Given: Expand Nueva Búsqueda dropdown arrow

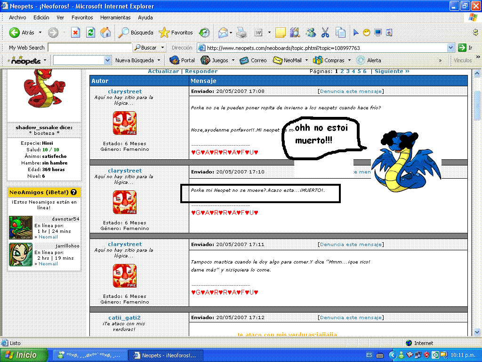Looking at the screenshot, I should [x=159, y=60].
